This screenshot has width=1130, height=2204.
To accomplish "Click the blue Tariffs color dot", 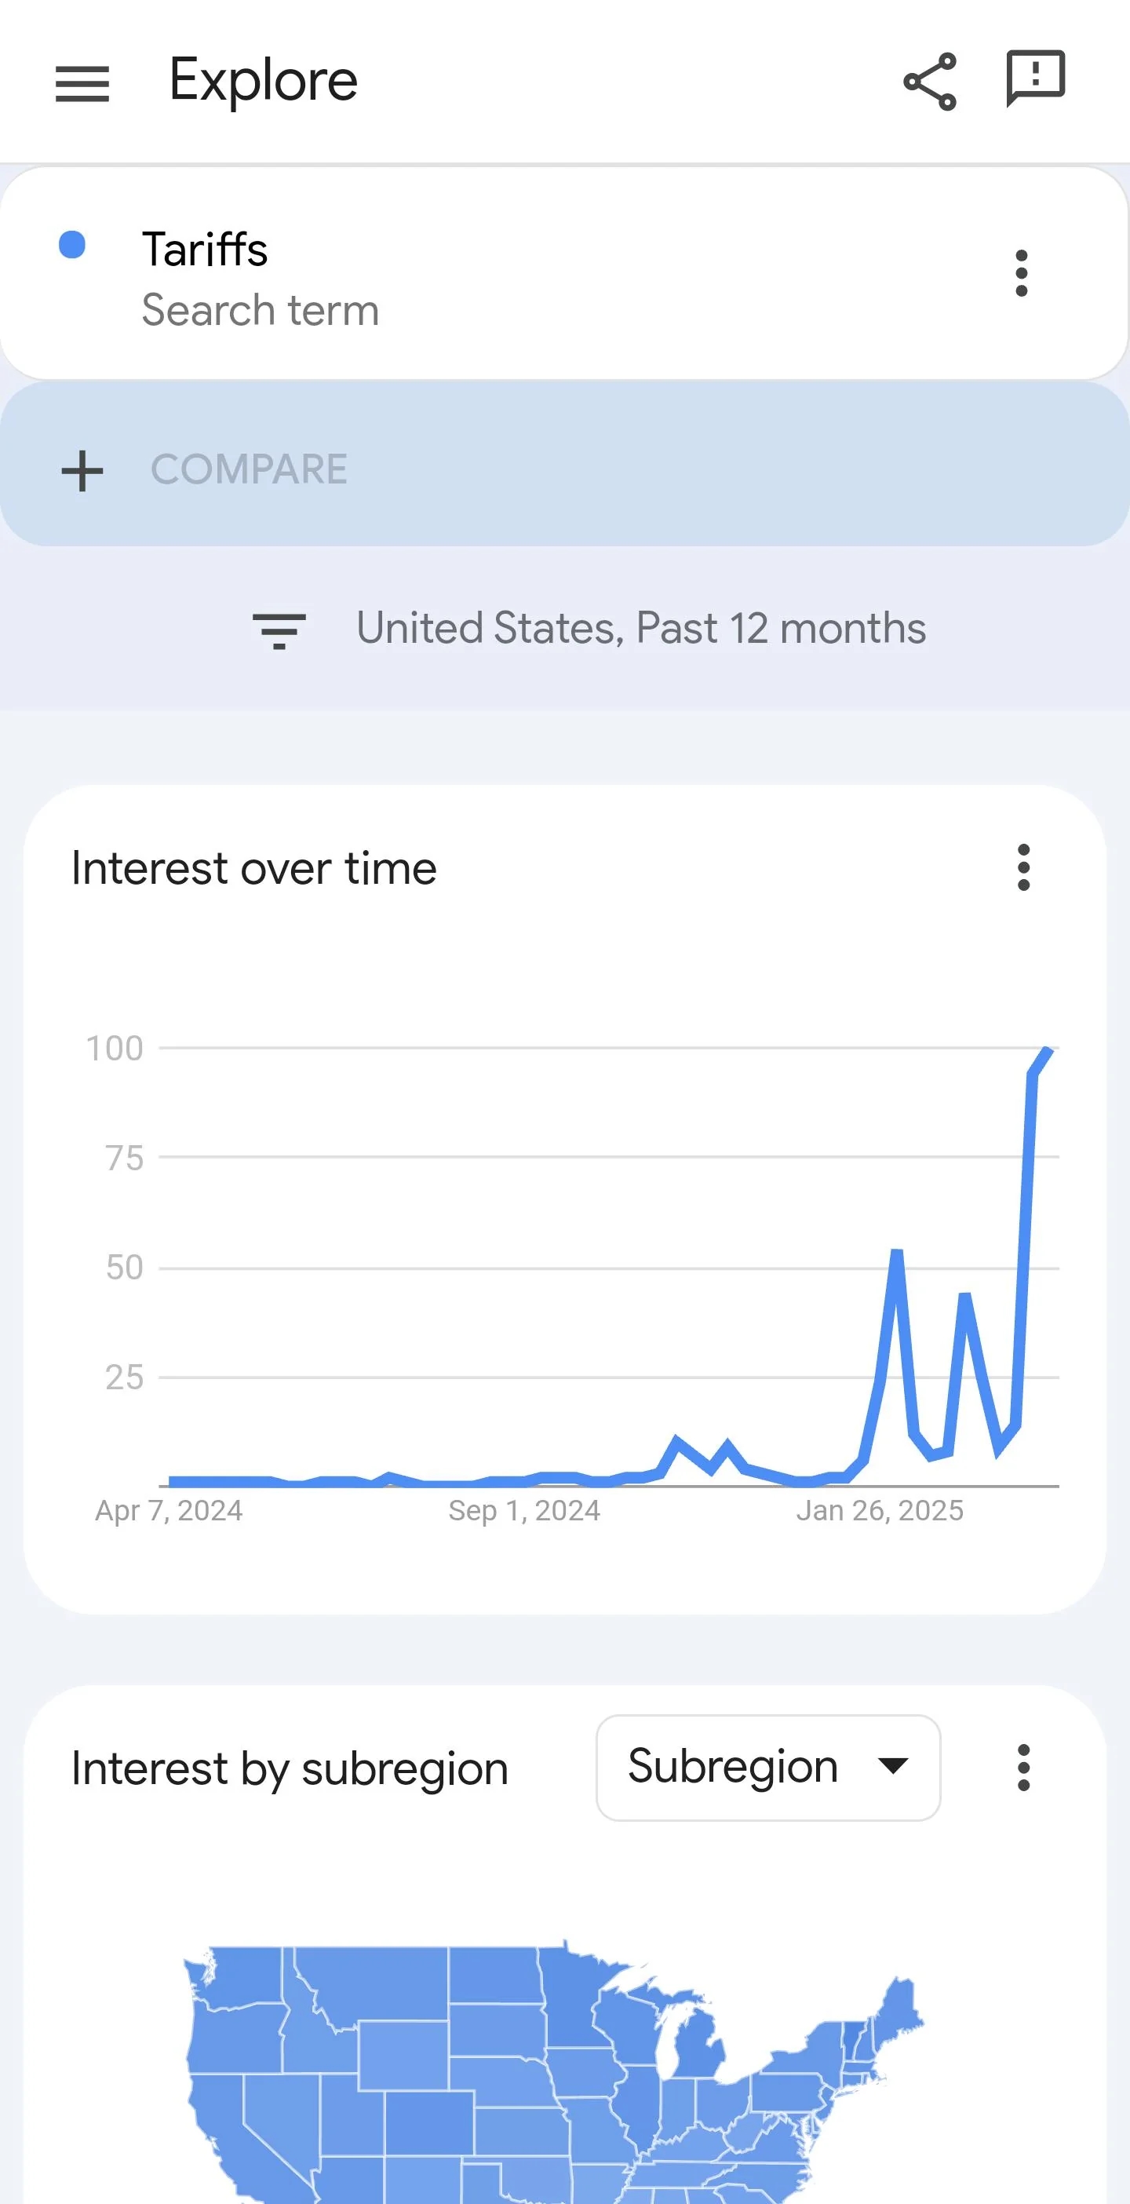I will (x=72, y=245).
